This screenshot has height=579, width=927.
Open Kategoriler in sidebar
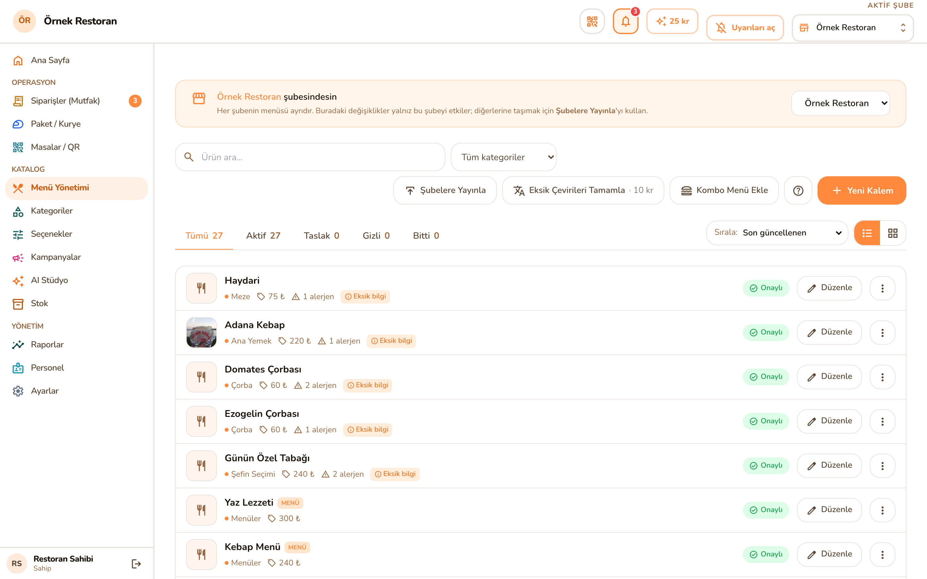tap(77, 211)
